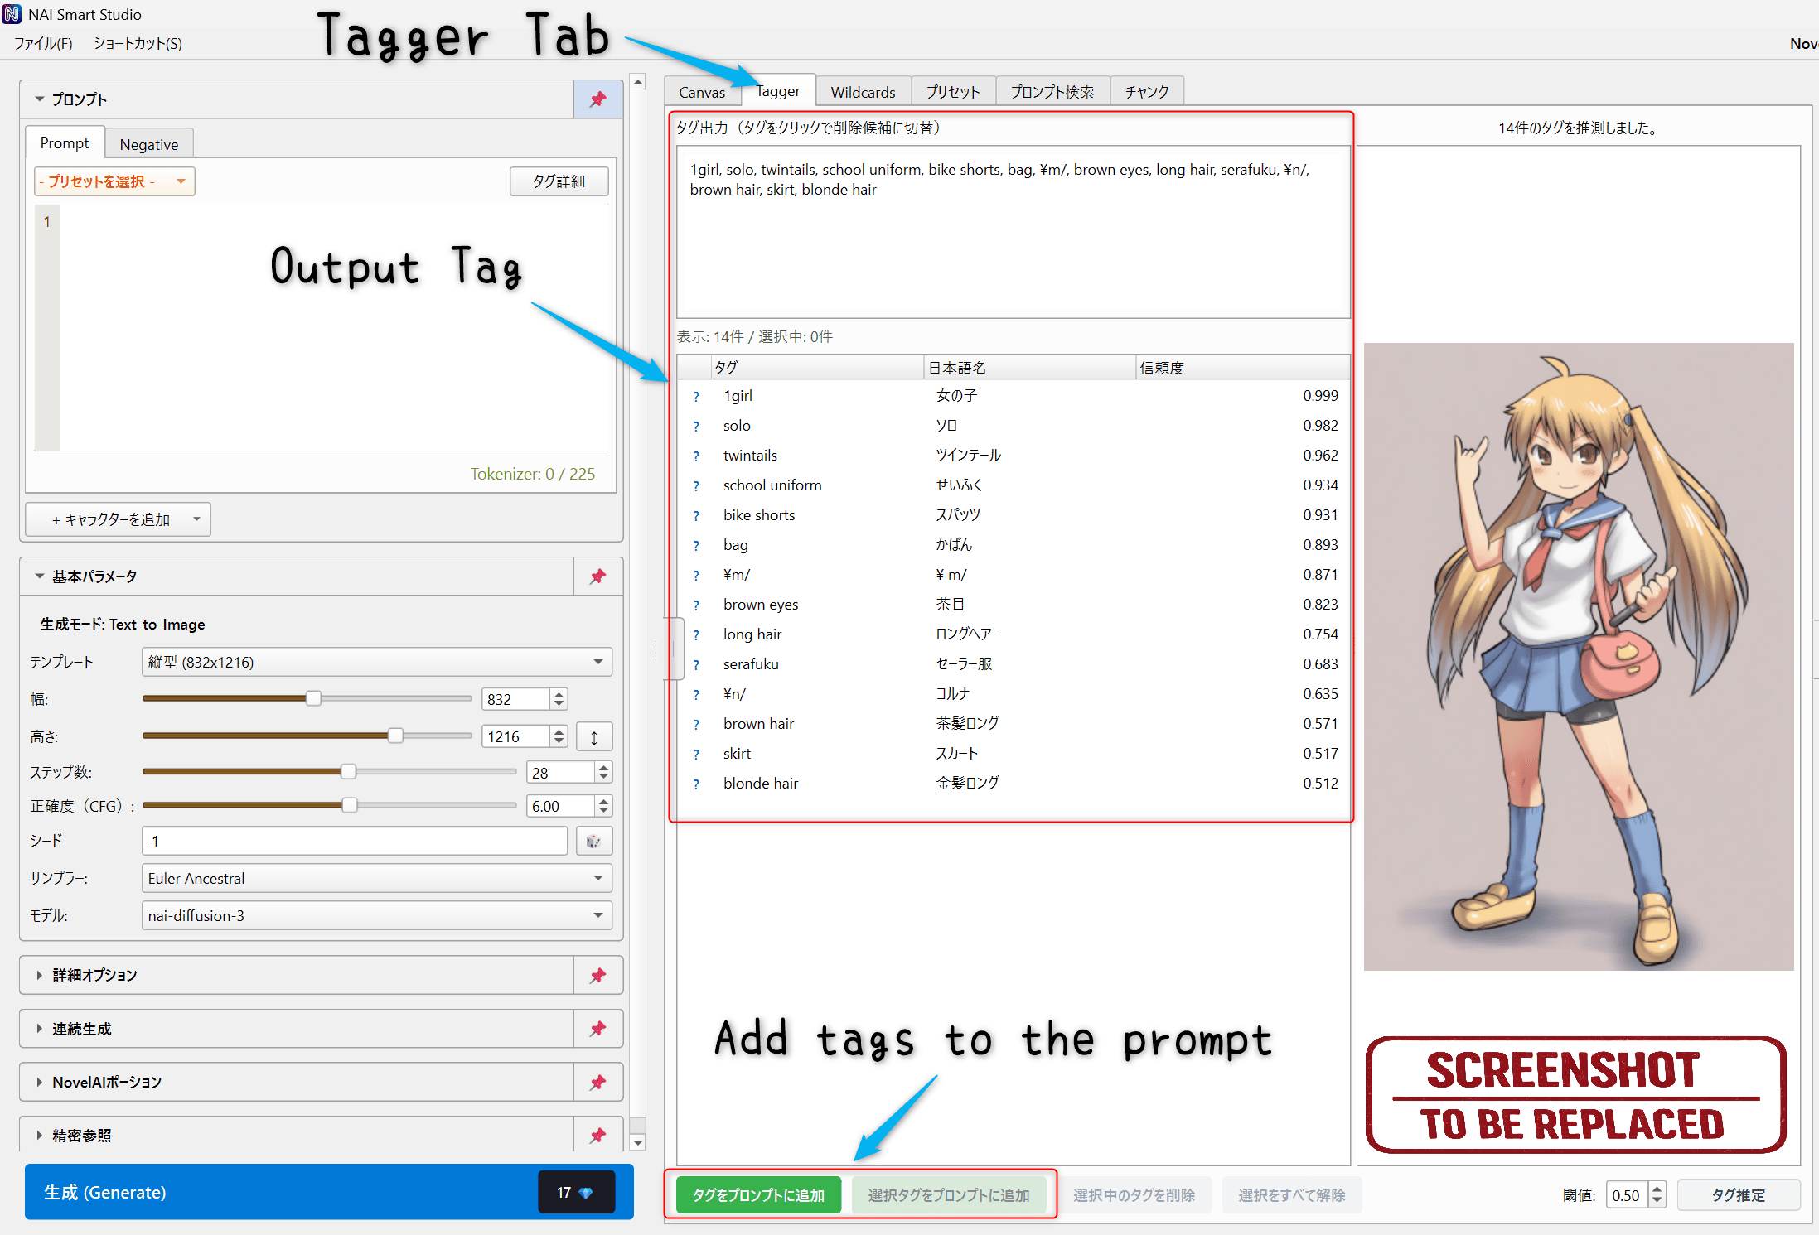The height and width of the screenshot is (1235, 1819).
Task: Click the pin icon on 基本パラメータ panel
Action: (x=597, y=576)
